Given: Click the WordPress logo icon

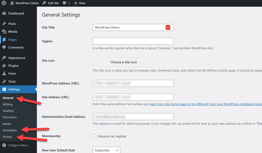Looking at the screenshot, I should 4,3.
